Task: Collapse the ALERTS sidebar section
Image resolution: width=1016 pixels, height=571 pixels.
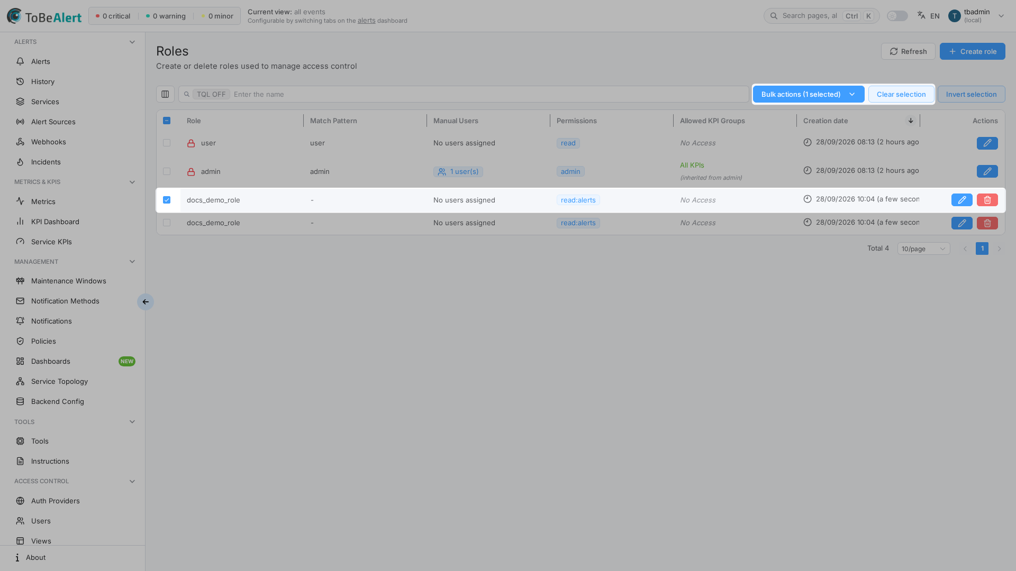Action: click(132, 42)
